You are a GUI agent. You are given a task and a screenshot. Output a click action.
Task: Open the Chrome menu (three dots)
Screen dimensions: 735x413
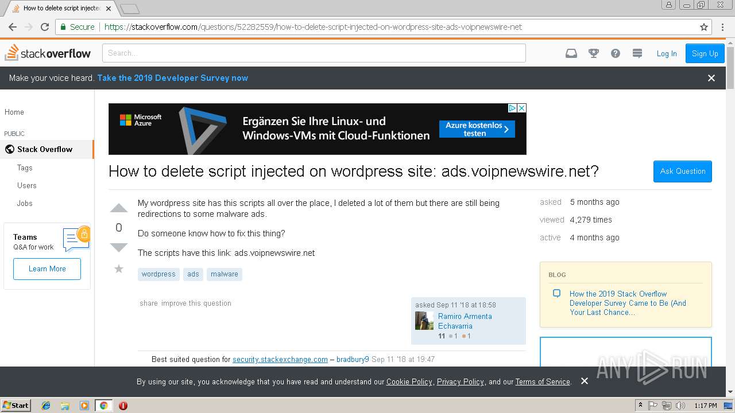pos(723,27)
